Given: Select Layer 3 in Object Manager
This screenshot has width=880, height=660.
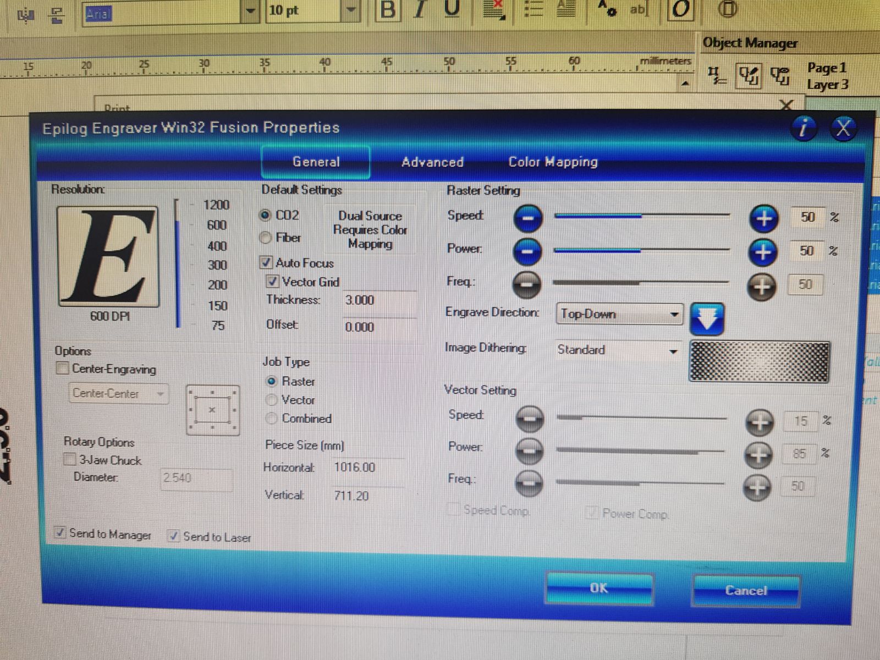Looking at the screenshot, I should [x=828, y=85].
